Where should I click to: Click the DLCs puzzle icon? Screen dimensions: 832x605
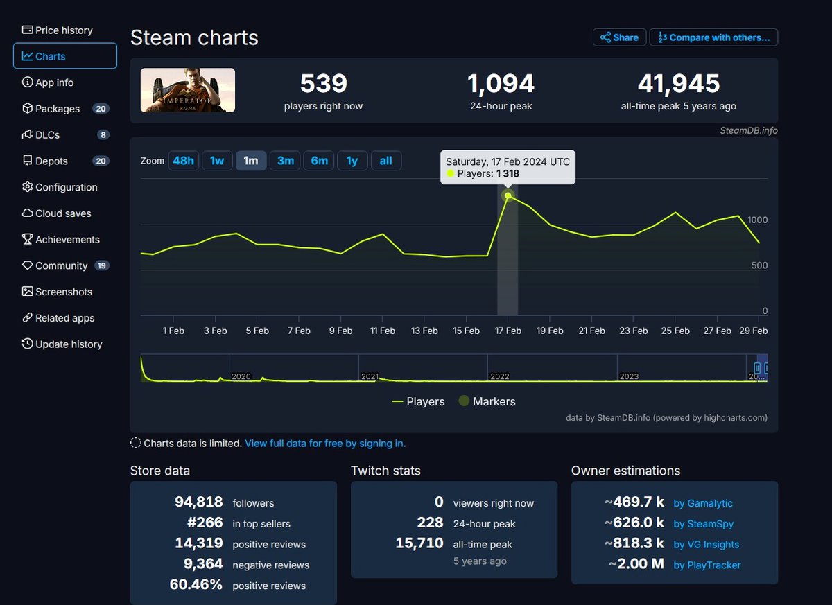[28, 134]
